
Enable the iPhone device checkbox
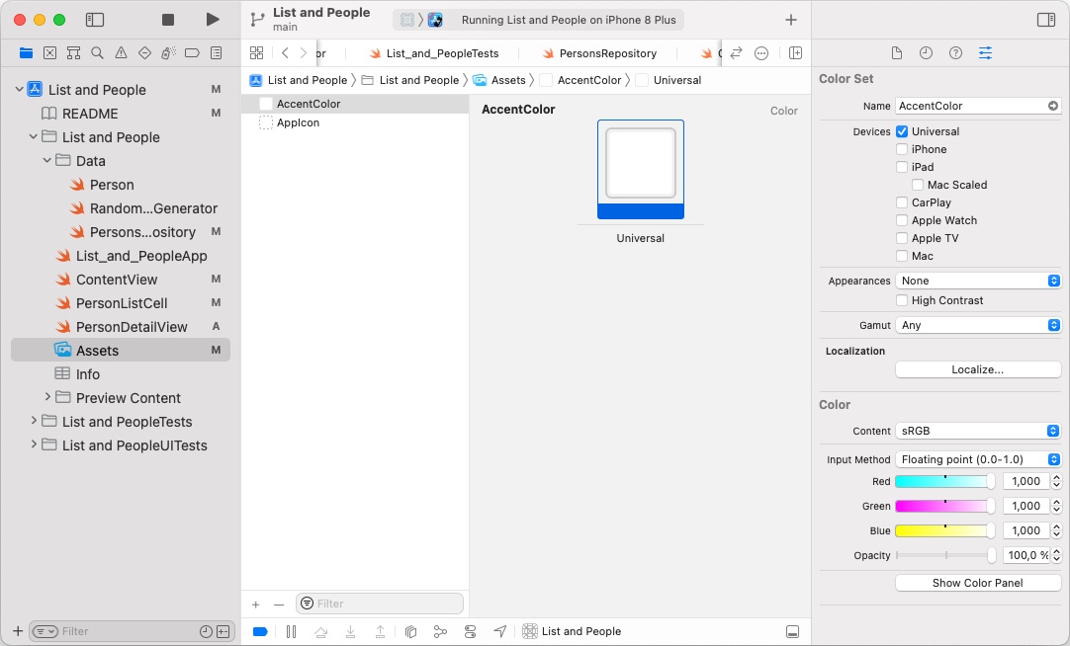pyautogui.click(x=902, y=149)
